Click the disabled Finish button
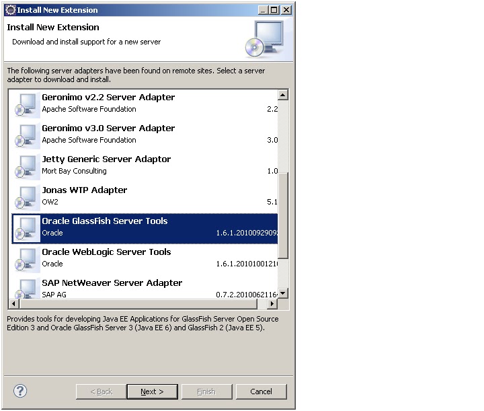The height and width of the screenshot is (411, 484). [x=206, y=391]
